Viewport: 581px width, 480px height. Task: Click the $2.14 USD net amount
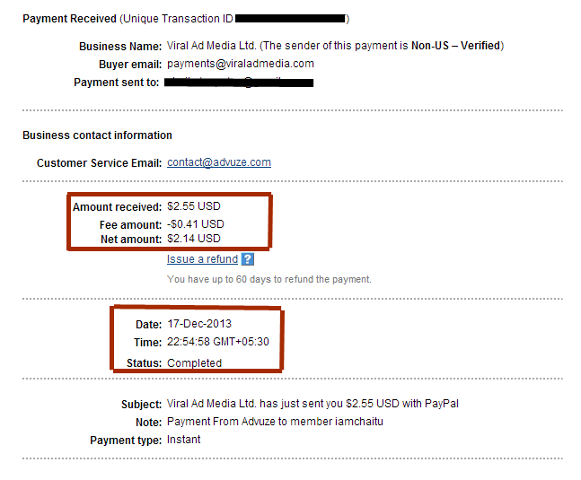[193, 239]
